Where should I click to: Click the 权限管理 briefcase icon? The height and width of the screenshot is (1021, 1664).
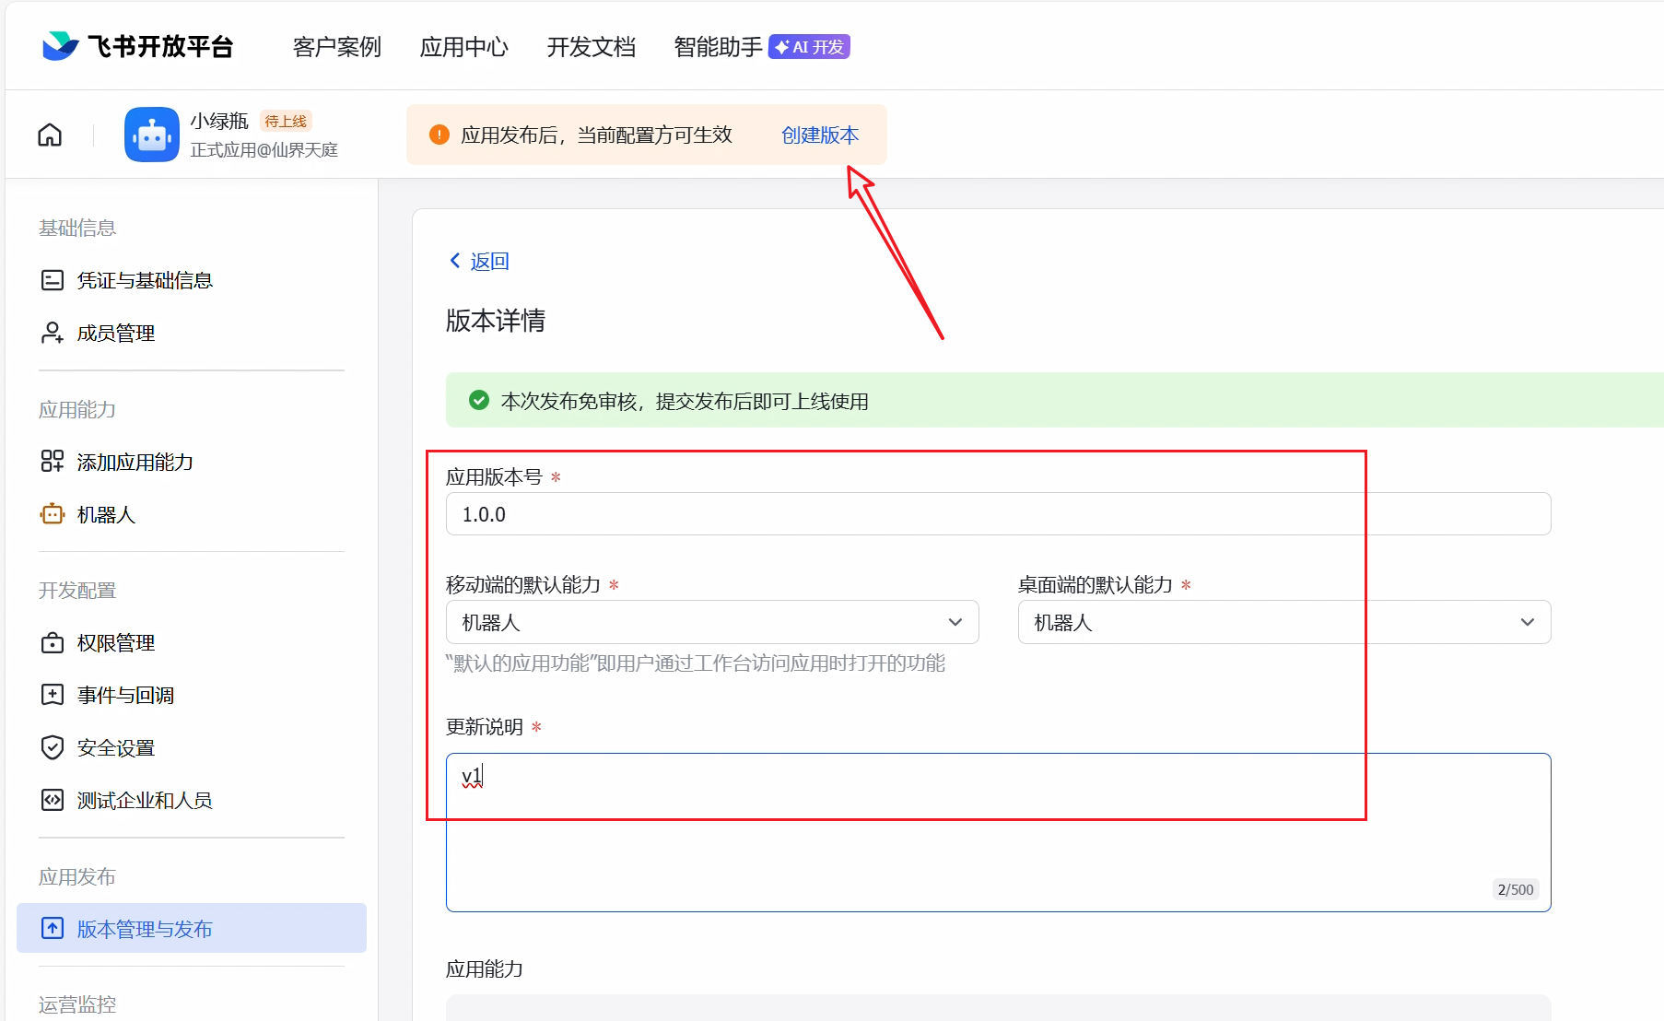click(x=53, y=642)
